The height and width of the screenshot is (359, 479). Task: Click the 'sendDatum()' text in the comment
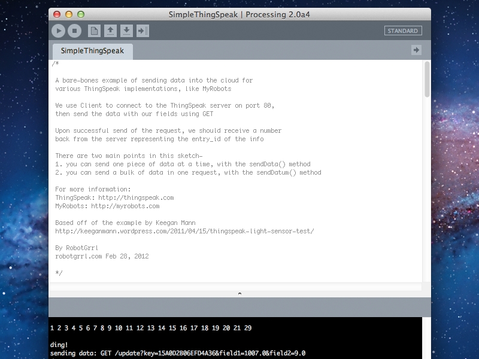[276, 173]
